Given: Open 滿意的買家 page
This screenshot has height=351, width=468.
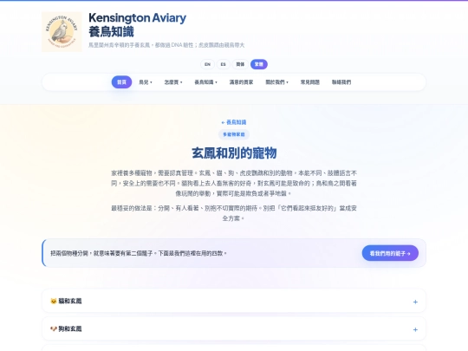Looking at the screenshot, I should (x=241, y=82).
